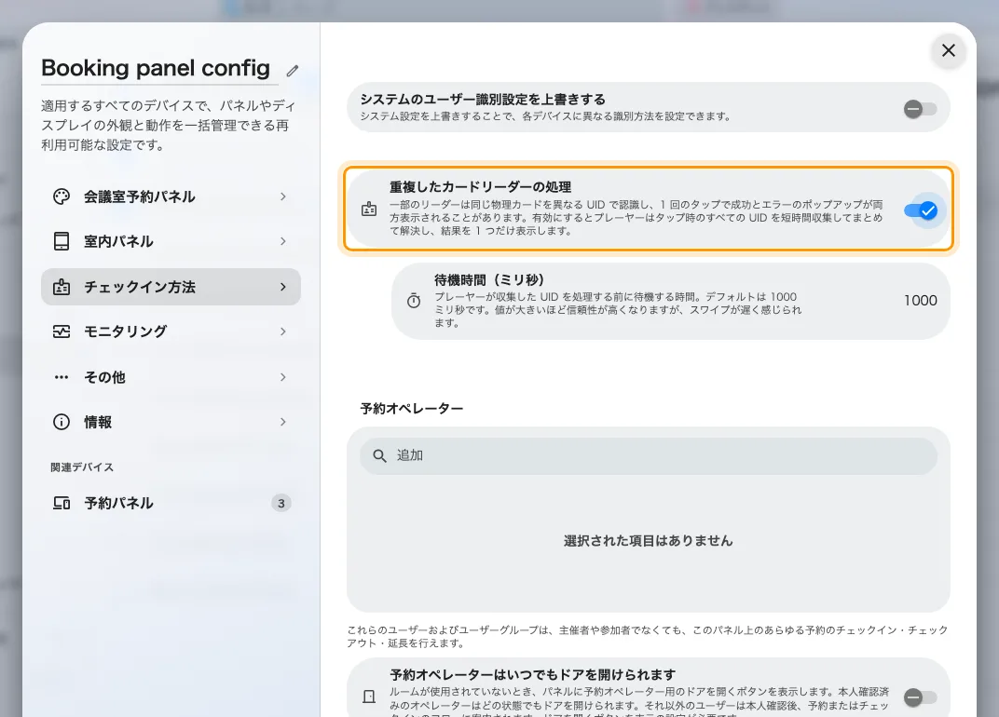Click the 予約オペレーター heading
Image resolution: width=999 pixels, height=717 pixels.
click(412, 409)
